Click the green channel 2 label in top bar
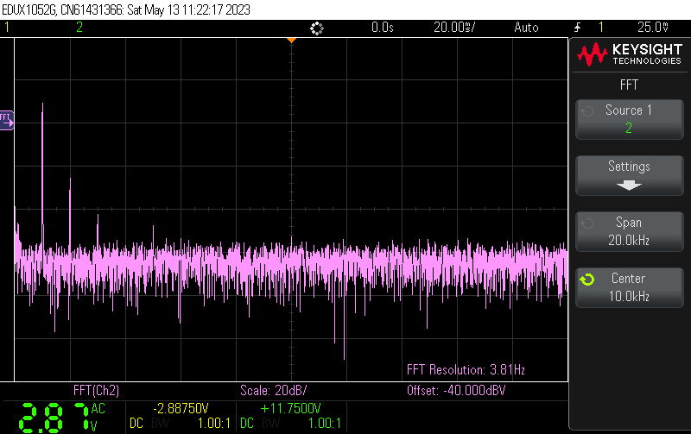691x434 pixels. [x=79, y=28]
